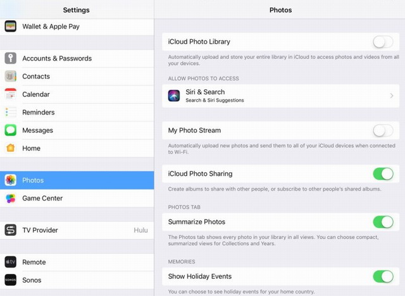Expand Siri & Search chevron arrow

pyautogui.click(x=392, y=96)
